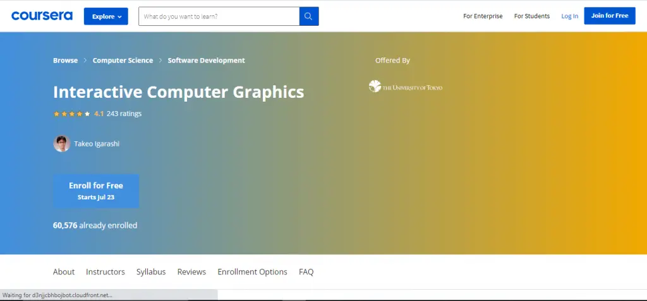This screenshot has width=647, height=301.
Task: Open the For Students page
Action: [531, 16]
